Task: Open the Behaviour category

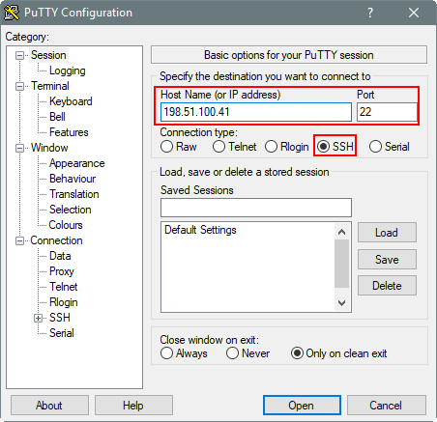Action: click(73, 179)
